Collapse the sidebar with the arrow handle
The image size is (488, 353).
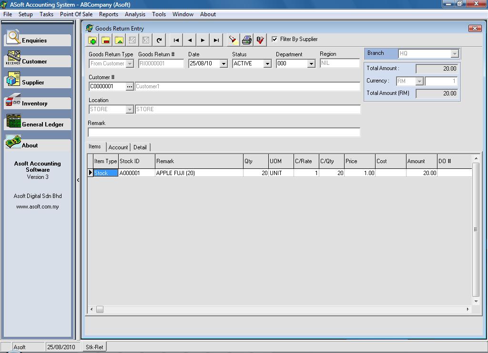pyautogui.click(x=78, y=180)
